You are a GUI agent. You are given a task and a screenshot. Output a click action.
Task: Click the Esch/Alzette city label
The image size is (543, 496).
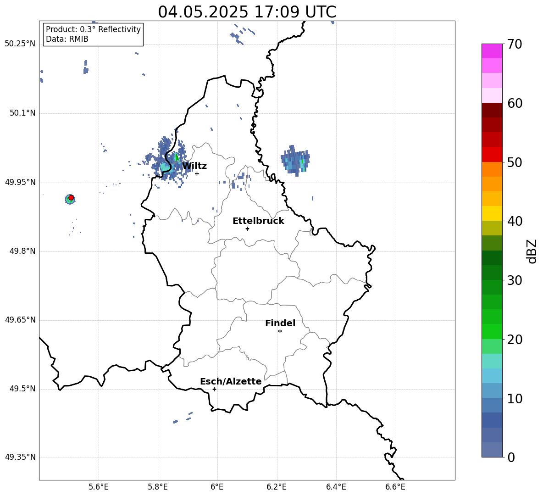click(x=231, y=381)
